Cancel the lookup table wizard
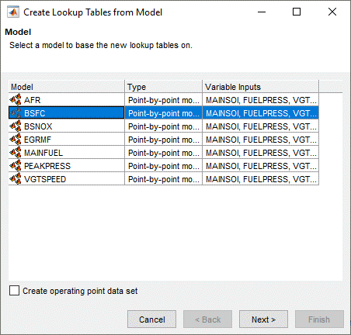This screenshot has height=335, width=351. [x=151, y=319]
